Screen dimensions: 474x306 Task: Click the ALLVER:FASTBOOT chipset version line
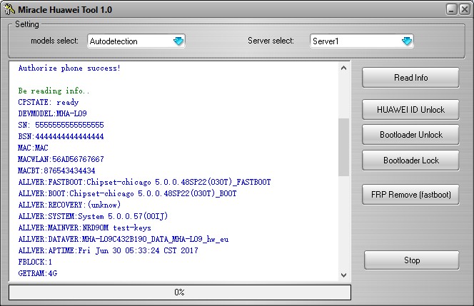pos(144,182)
